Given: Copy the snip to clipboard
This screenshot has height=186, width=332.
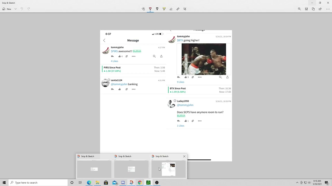Looking at the screenshot, I should point(313,9).
